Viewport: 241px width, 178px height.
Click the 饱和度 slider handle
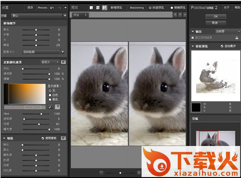tap(24, 119)
